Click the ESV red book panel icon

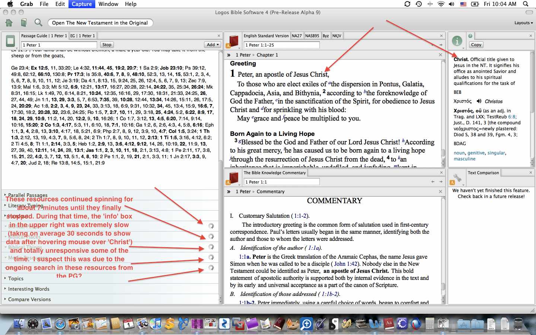click(233, 41)
